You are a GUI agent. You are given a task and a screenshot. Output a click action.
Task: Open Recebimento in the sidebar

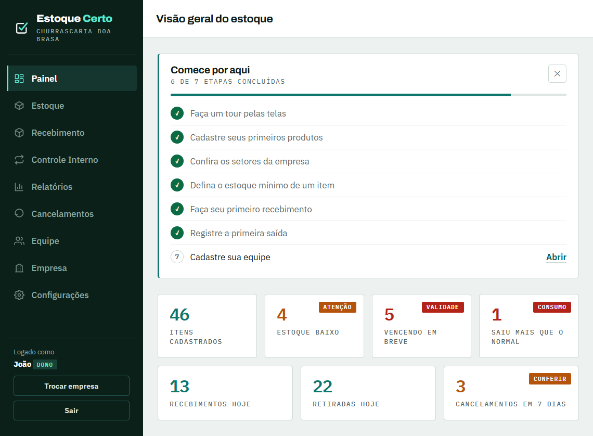point(72,133)
